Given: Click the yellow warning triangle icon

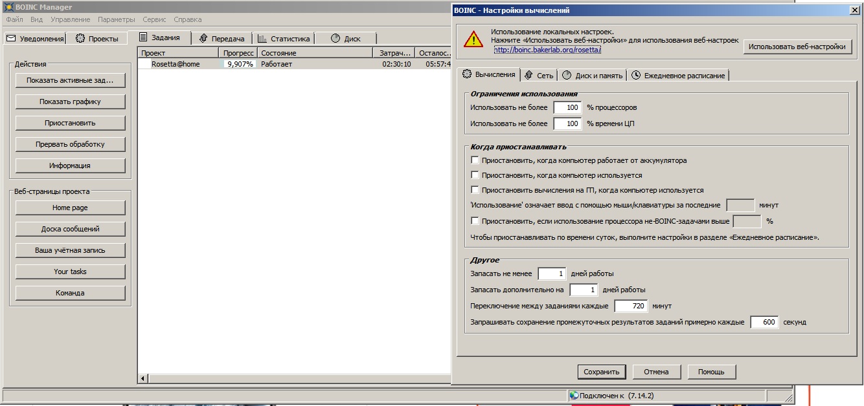Looking at the screenshot, I should [473, 39].
